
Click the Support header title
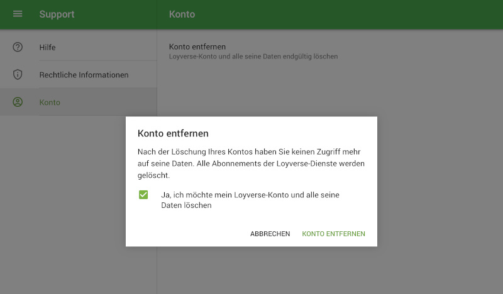(x=57, y=14)
